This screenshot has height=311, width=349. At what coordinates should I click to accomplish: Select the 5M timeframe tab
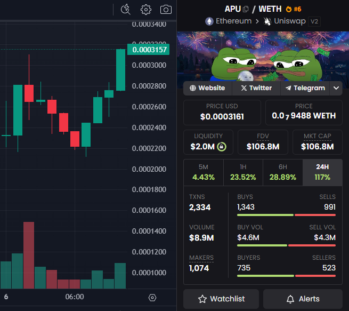pyautogui.click(x=204, y=173)
